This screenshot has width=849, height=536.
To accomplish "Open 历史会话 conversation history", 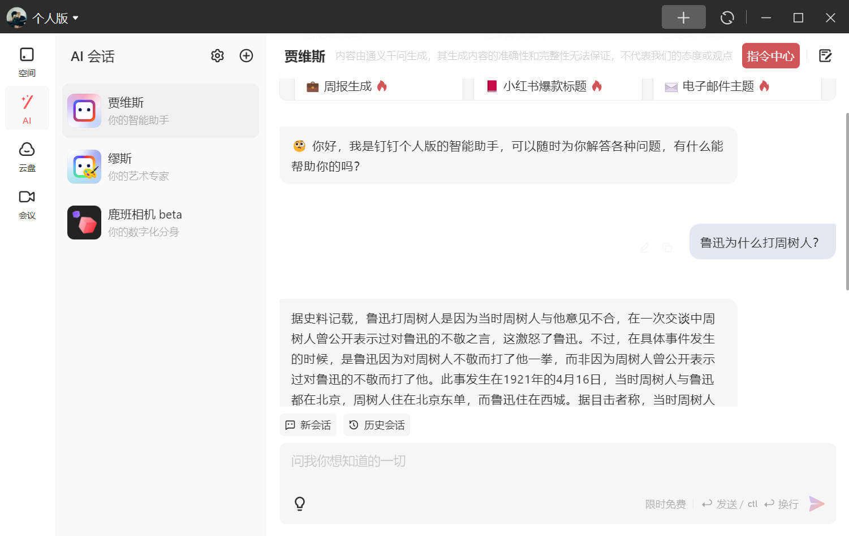I will tap(377, 425).
